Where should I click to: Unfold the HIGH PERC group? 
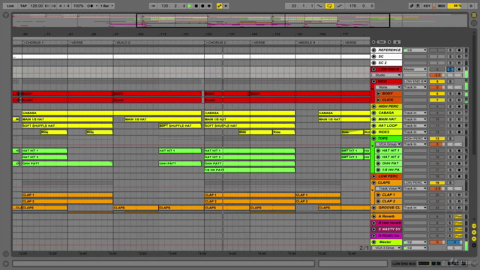point(373,106)
